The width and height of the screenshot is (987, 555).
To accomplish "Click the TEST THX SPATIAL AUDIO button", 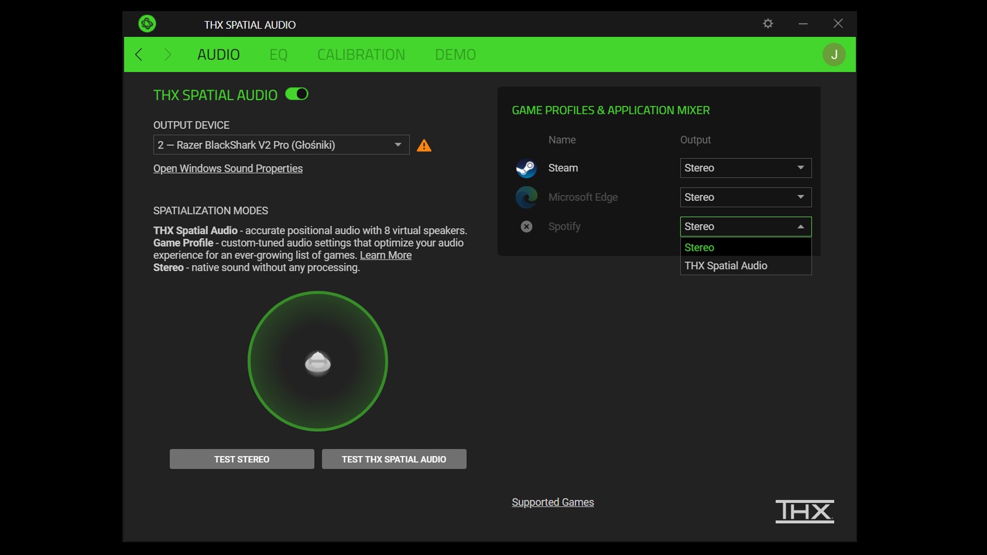I will click(394, 459).
